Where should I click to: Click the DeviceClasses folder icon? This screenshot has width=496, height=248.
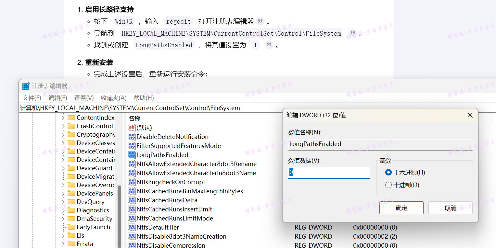[x=71, y=143]
